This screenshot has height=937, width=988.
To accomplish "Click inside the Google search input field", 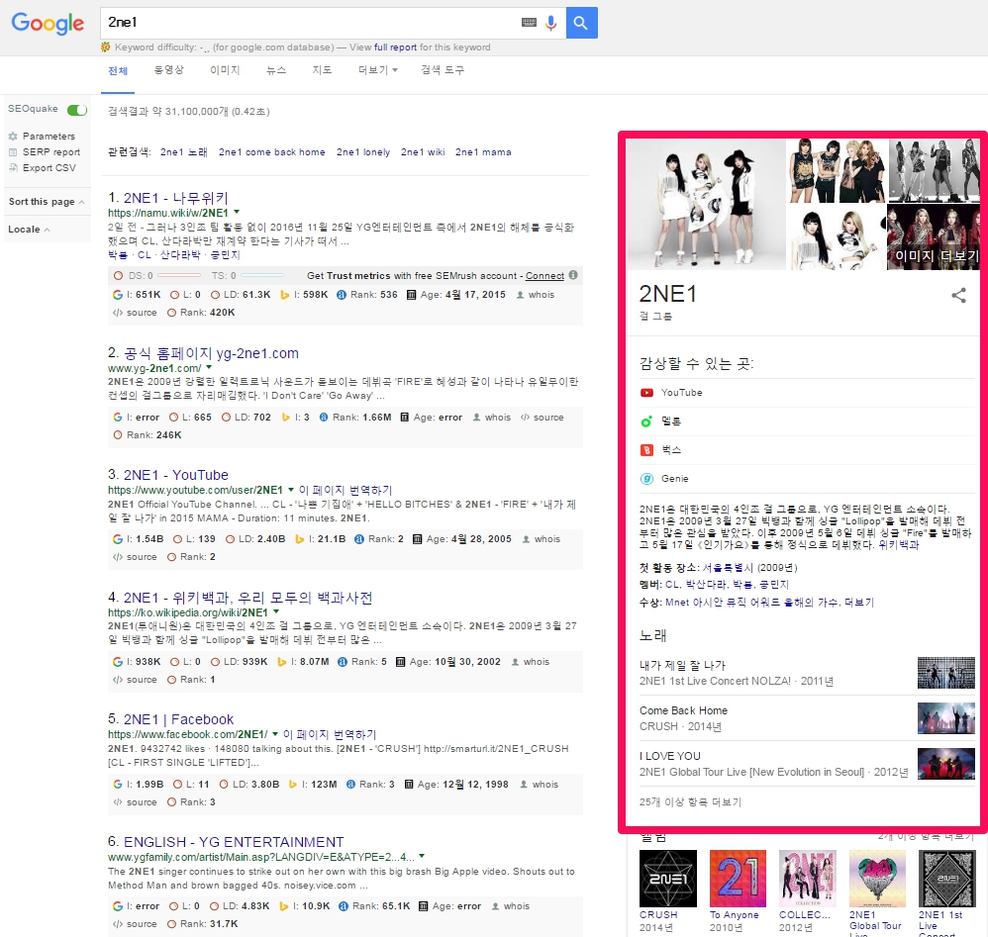I will 307,23.
